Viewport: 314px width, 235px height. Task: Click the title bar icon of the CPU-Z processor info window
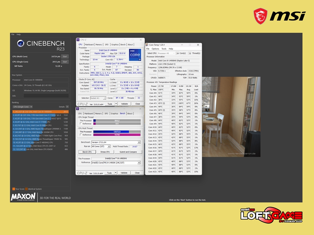(x=78, y=40)
